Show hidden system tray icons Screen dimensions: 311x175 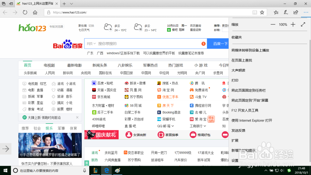coord(266,170)
